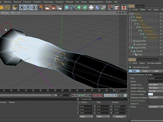The width and height of the screenshot is (163, 122).
Task: Click the green HyperNURBS generator icon
Action: click(79, 7)
